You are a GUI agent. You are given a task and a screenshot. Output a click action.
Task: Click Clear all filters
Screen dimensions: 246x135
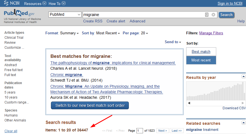click(11, 131)
